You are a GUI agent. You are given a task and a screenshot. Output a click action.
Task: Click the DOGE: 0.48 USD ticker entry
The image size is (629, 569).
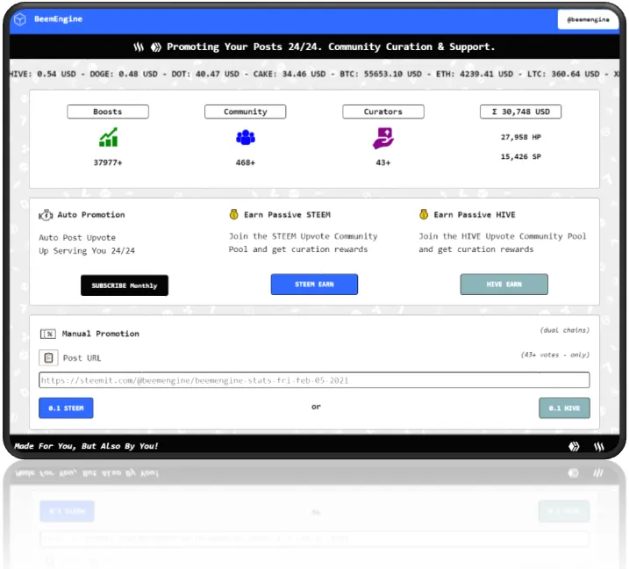pyautogui.click(x=124, y=75)
